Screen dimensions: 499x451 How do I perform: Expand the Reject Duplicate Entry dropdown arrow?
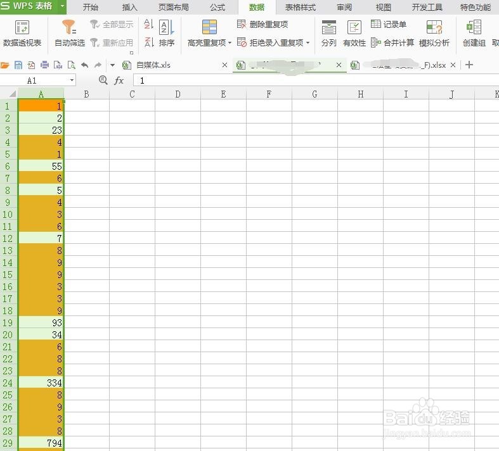[x=308, y=42]
